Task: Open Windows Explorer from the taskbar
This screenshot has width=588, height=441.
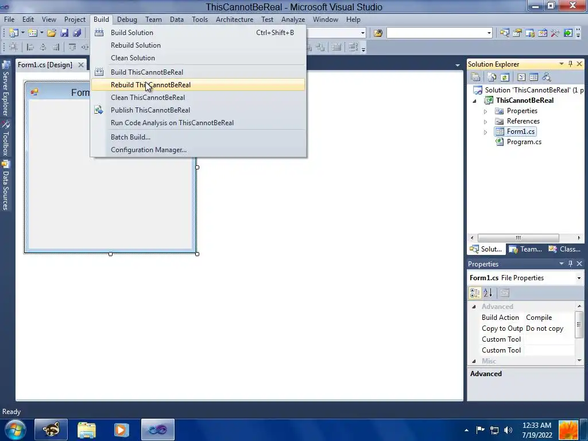Action: [87, 430]
